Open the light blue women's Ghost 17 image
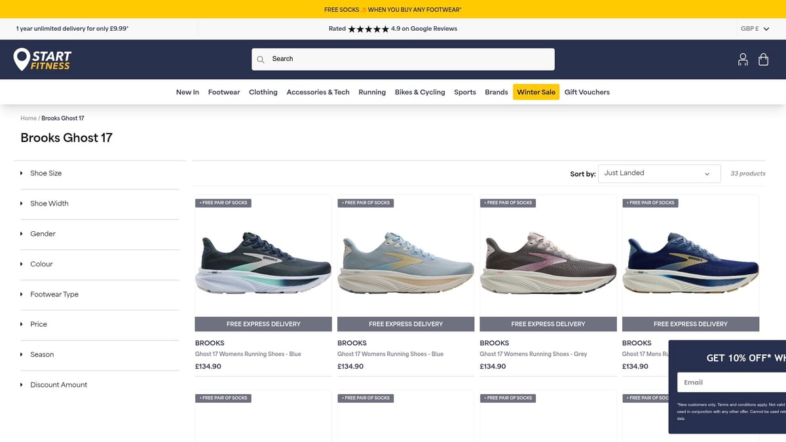The width and height of the screenshot is (786, 442). pyautogui.click(x=405, y=262)
